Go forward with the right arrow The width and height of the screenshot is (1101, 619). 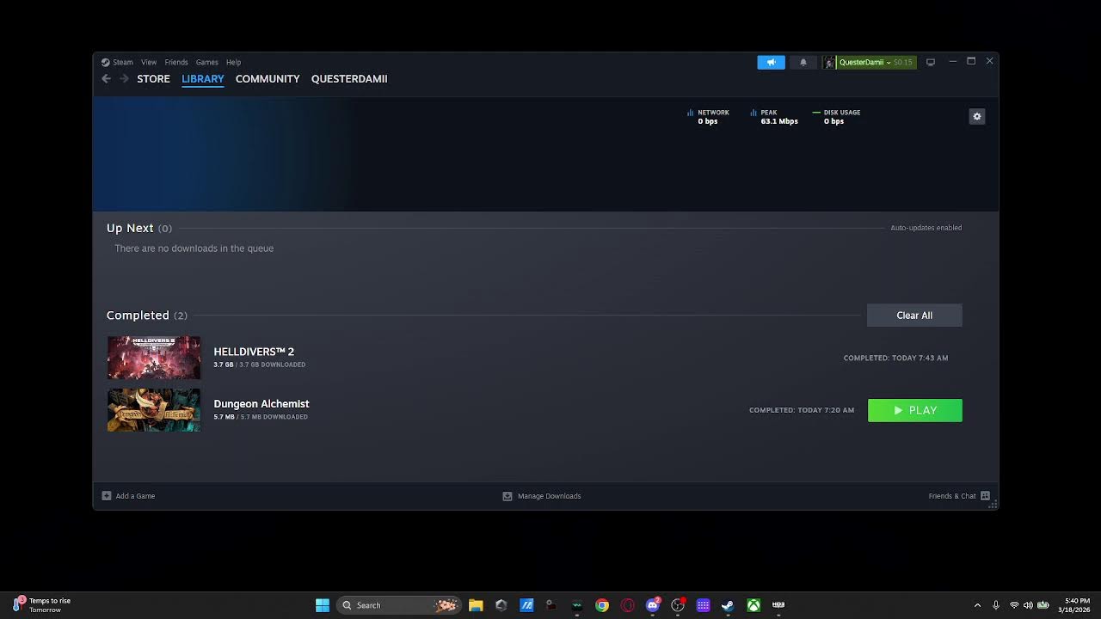click(124, 78)
